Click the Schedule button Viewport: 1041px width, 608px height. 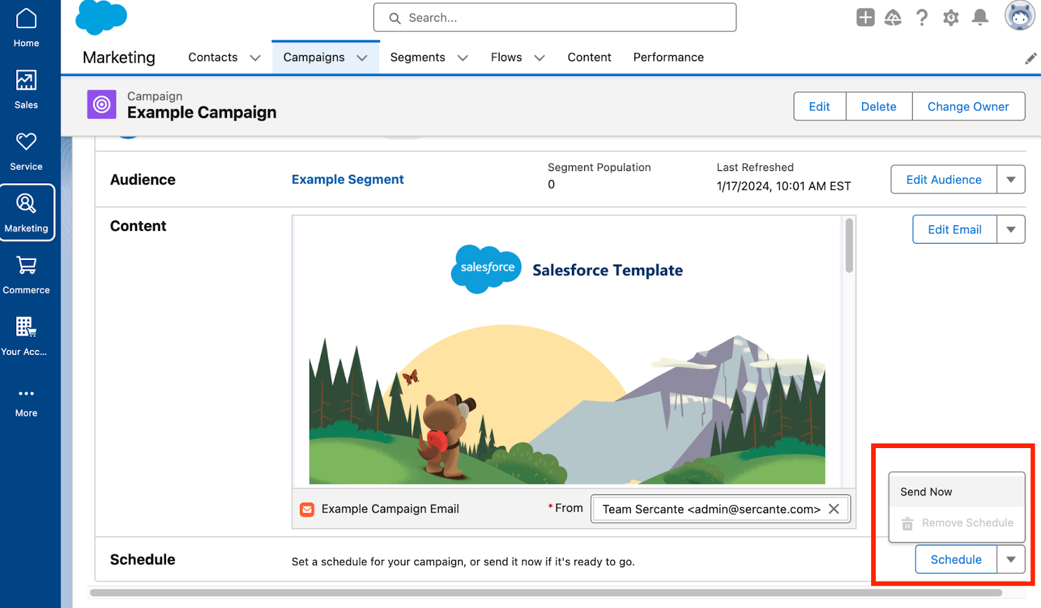point(956,559)
